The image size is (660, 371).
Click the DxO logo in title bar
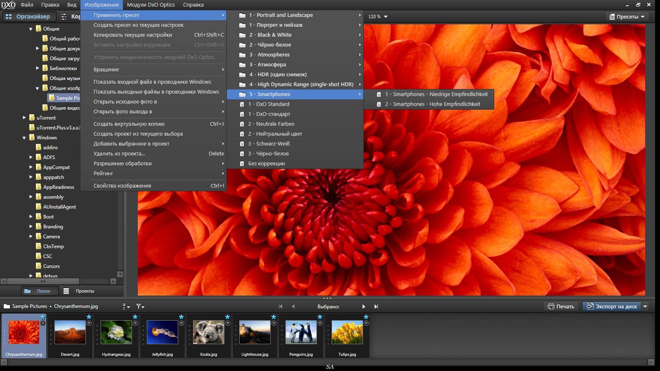(x=8, y=5)
